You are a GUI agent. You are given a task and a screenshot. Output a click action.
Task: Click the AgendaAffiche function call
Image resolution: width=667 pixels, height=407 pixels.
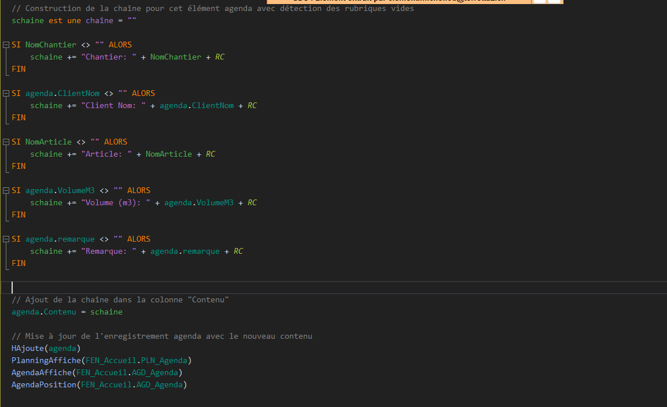(x=97, y=372)
